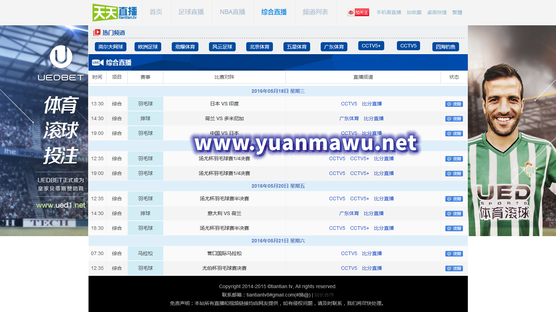
Task: Open 风云足球 channel
Action: [222, 47]
